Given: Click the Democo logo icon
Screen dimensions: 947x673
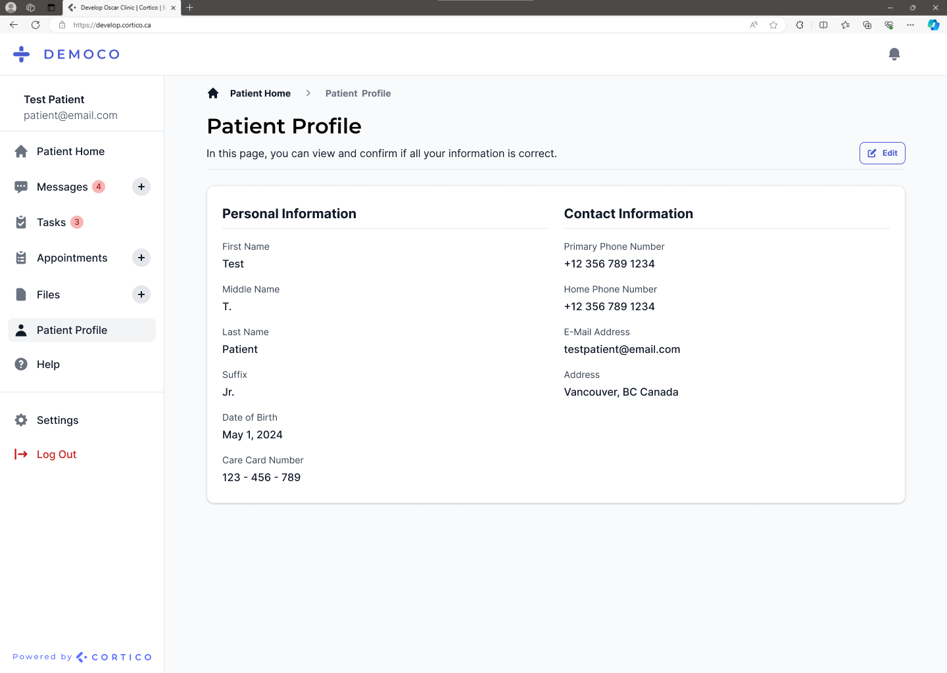Looking at the screenshot, I should pyautogui.click(x=22, y=54).
